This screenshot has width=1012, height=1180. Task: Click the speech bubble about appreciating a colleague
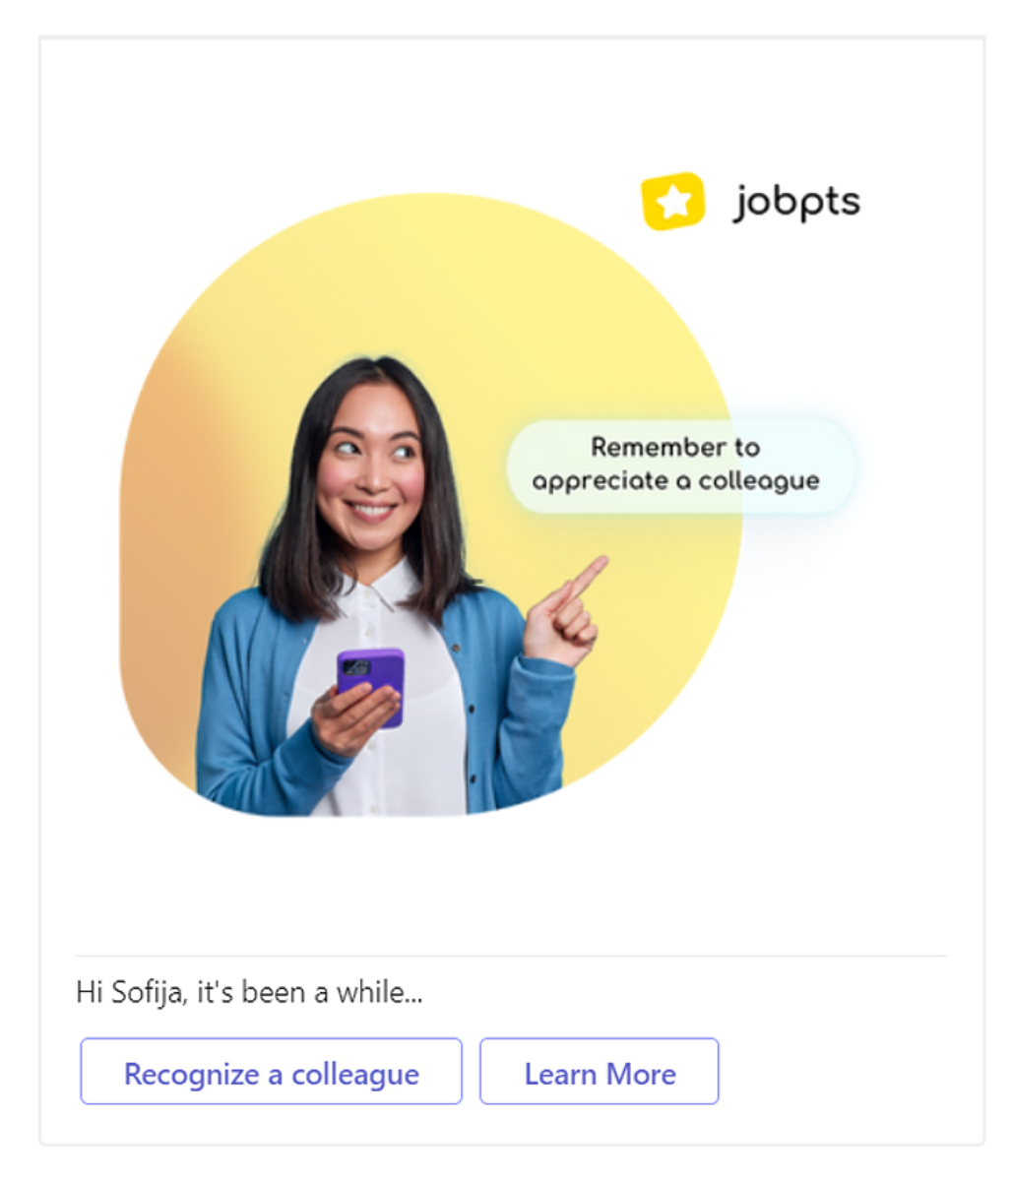point(680,466)
